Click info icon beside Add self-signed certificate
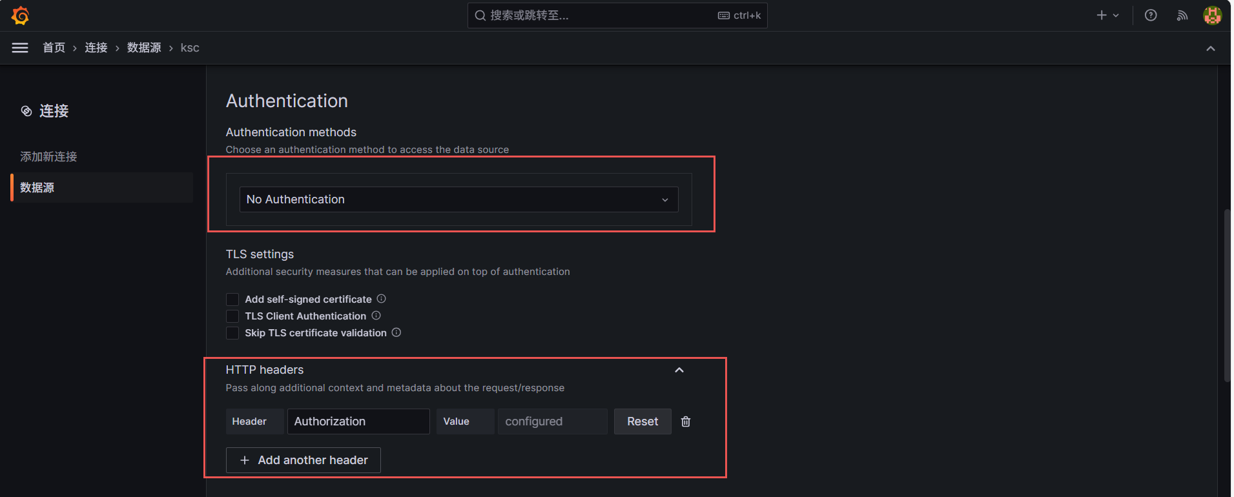Screen dimensions: 1234x497 click(x=382, y=299)
